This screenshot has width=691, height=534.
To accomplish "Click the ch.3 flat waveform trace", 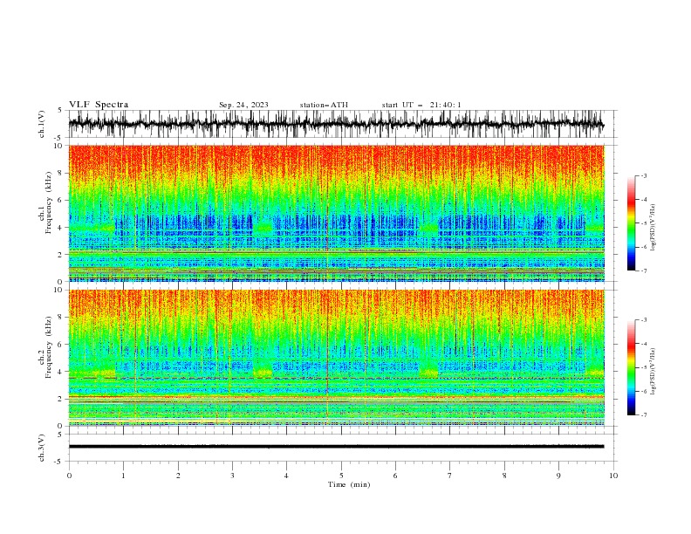I will click(x=336, y=447).
